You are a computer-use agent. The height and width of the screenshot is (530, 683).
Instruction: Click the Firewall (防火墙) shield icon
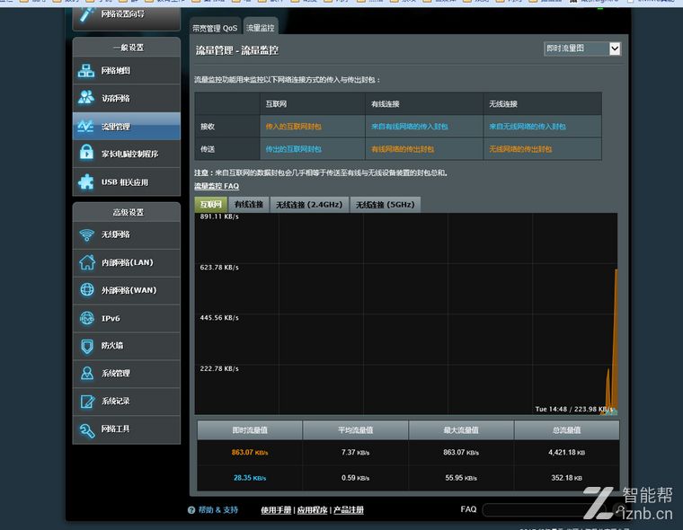point(87,346)
